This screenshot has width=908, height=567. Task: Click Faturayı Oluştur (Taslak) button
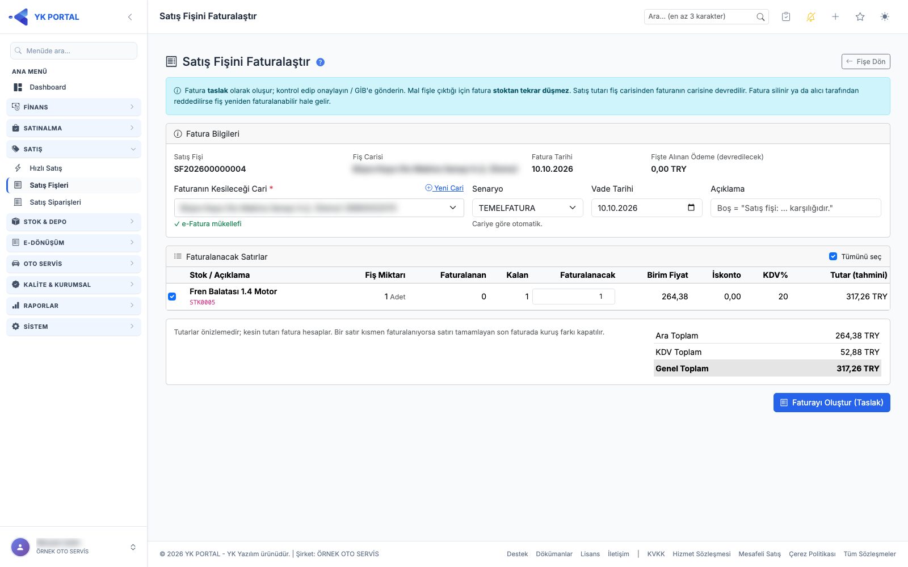click(831, 403)
